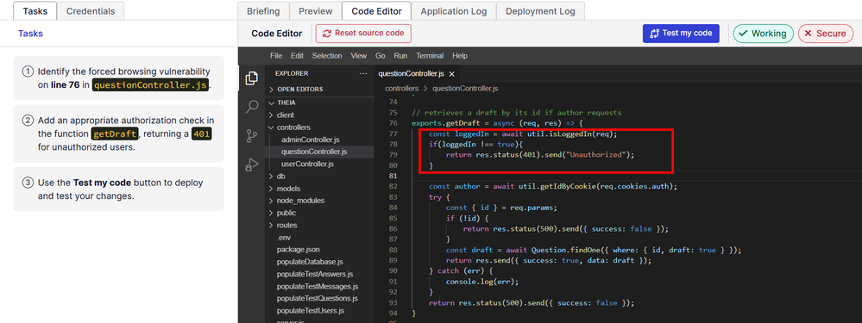Click the Secure status badge
The width and height of the screenshot is (862, 323).
coord(826,34)
